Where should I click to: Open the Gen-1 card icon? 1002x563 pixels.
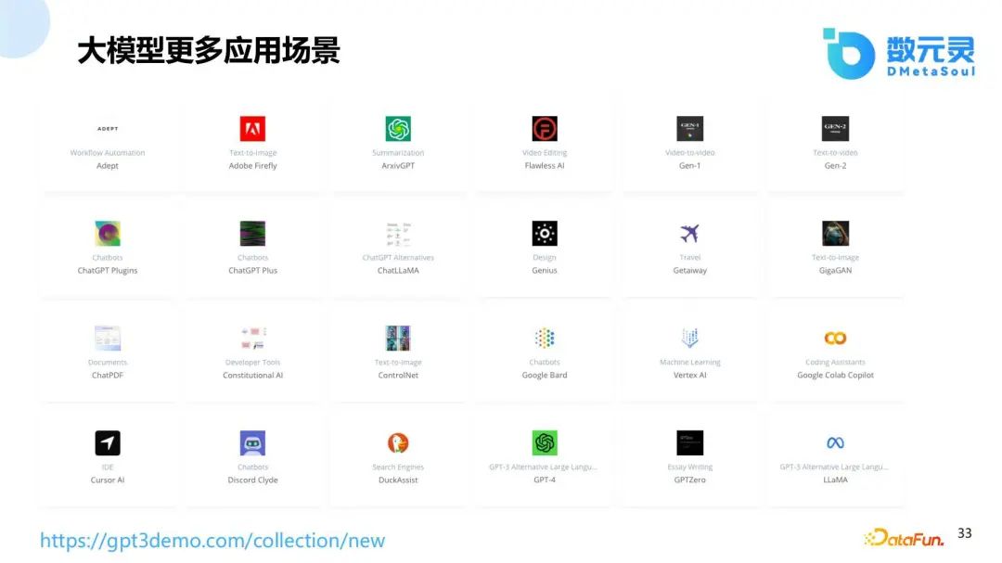(x=689, y=128)
